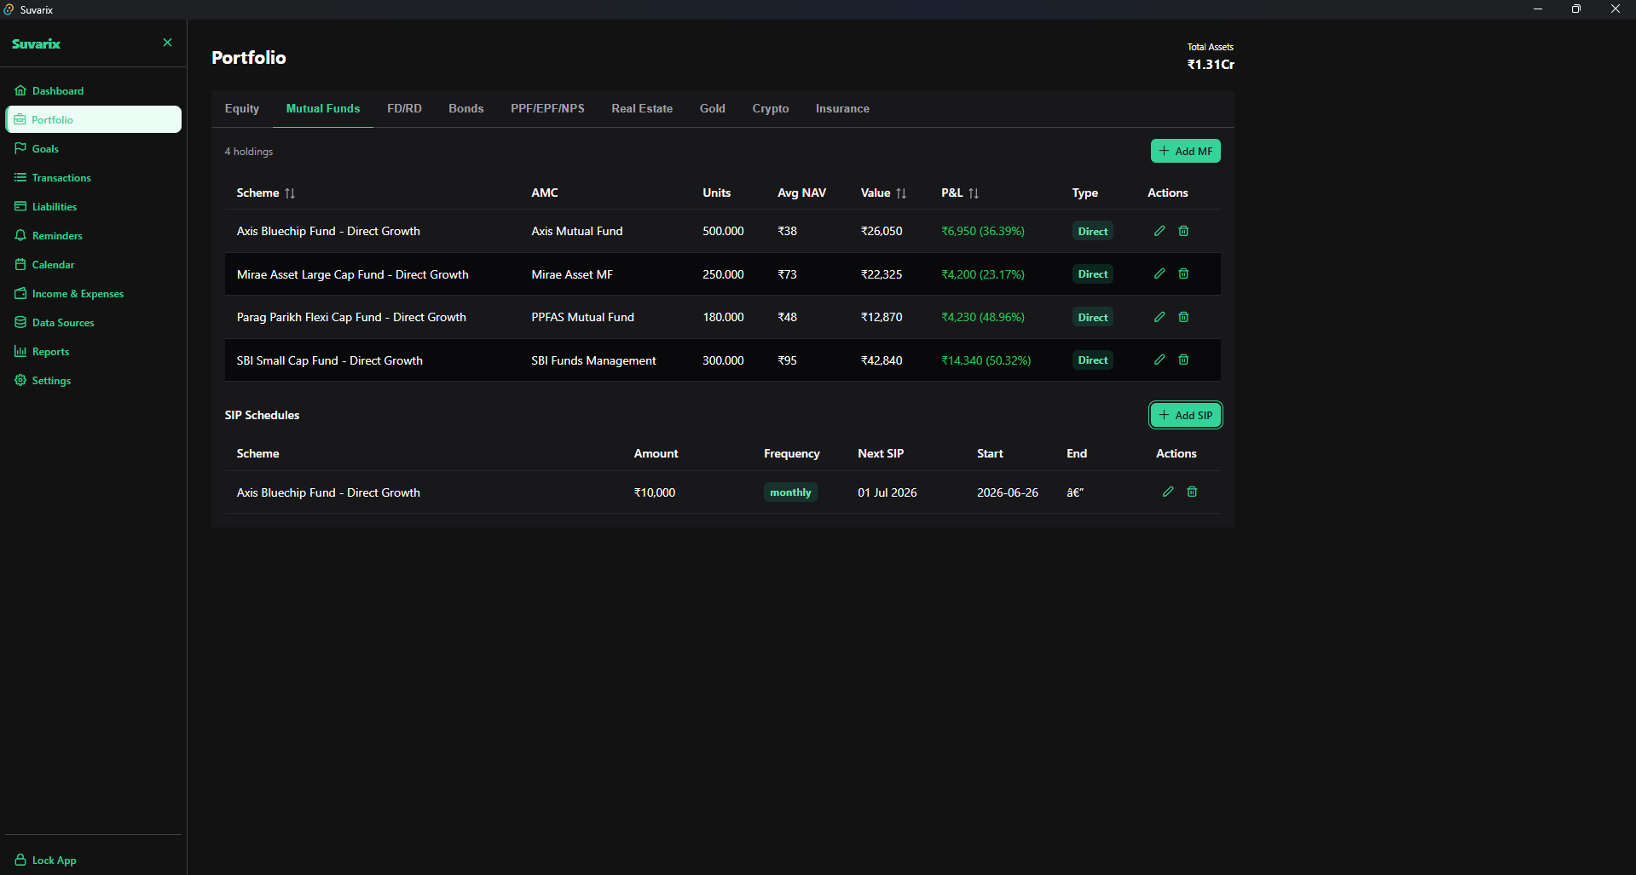1636x875 pixels.
Task: Open Settings gear in sidebar
Action: point(20,380)
